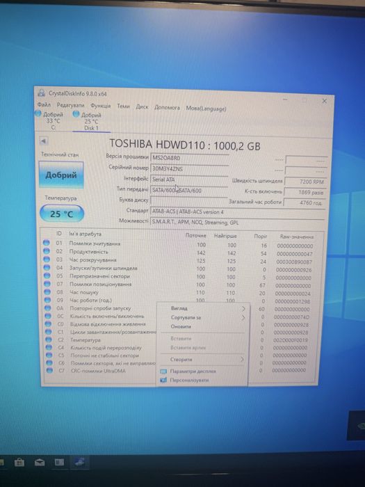Click status circle for C5 Поточні не стабільні сектори
The height and width of the screenshot is (487, 365).
(49, 355)
